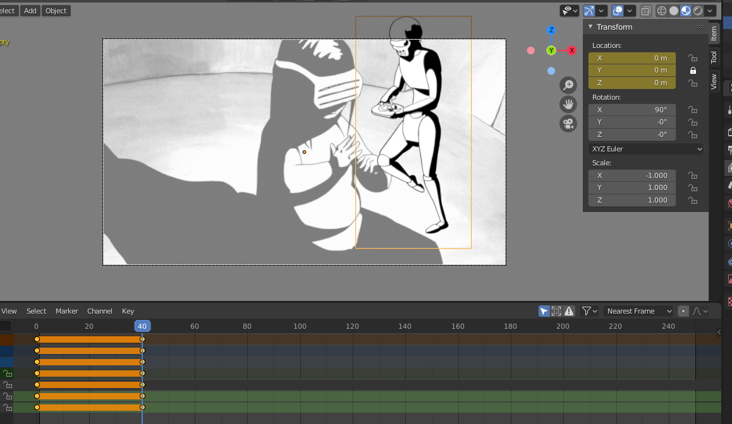Open dope sheet Select menu
Viewport: 732px width, 424px height.
37,311
